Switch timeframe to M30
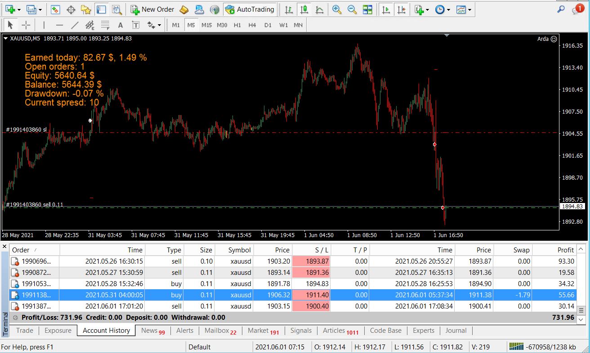Viewport: 590px width, 353px height. click(222, 25)
